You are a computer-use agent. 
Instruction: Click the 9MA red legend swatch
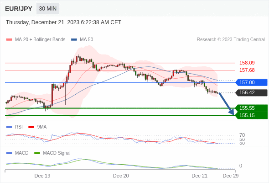[31, 127]
